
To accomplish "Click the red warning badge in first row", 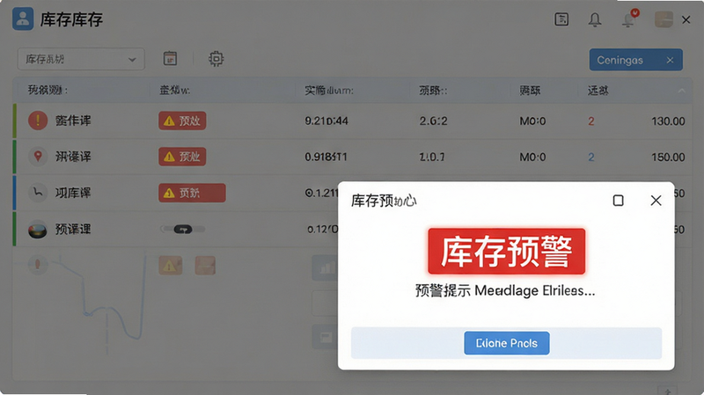I will point(182,121).
